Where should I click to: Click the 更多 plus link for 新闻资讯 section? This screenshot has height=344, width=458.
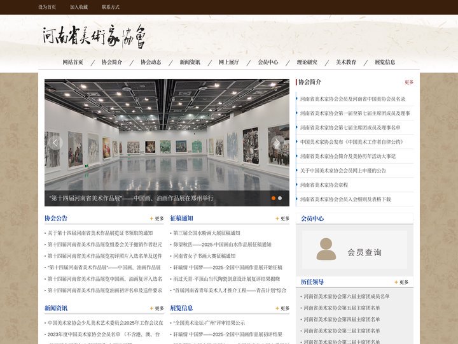coord(157,308)
